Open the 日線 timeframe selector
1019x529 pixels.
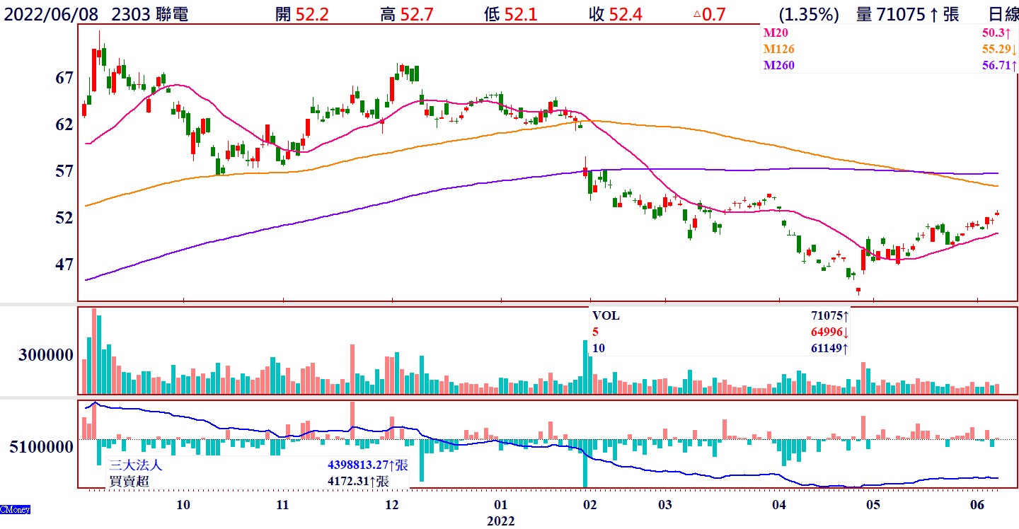tap(1003, 14)
